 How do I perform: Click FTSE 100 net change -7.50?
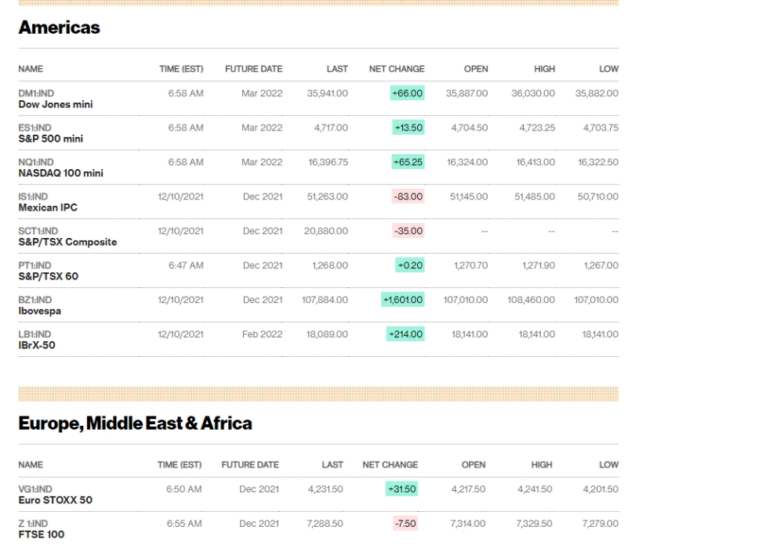point(405,524)
